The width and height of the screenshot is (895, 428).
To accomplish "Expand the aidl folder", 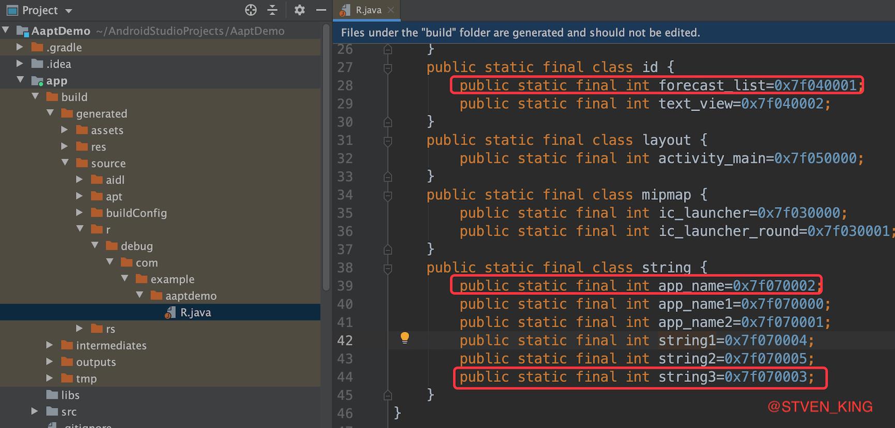I will pos(80,180).
